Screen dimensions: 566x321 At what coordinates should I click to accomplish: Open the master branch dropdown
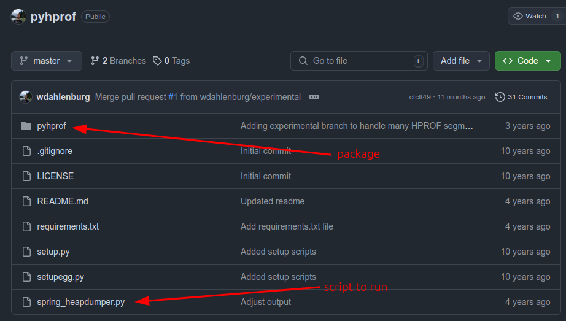coord(46,61)
